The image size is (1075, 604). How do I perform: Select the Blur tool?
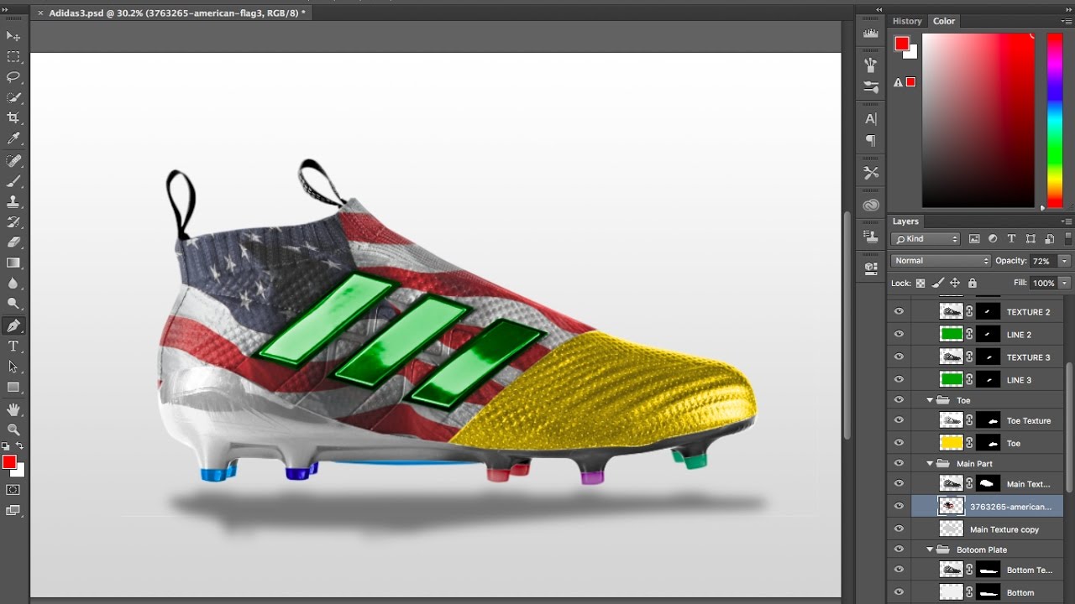tap(13, 284)
